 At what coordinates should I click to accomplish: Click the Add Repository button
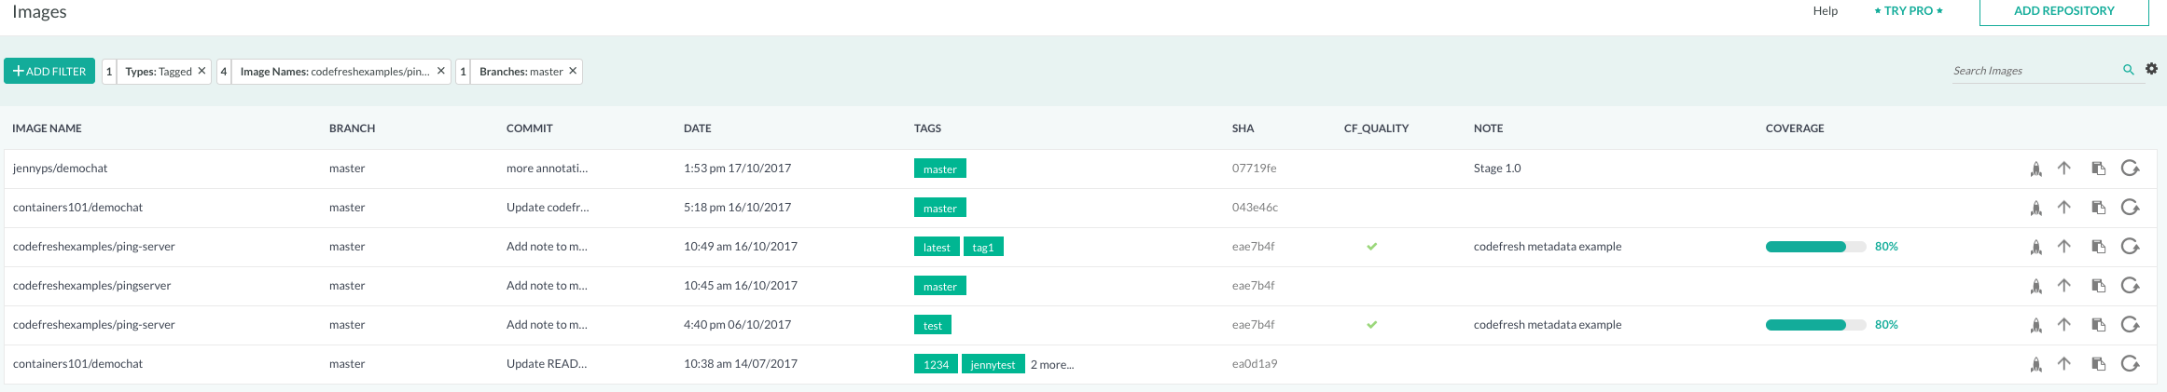(x=2063, y=11)
